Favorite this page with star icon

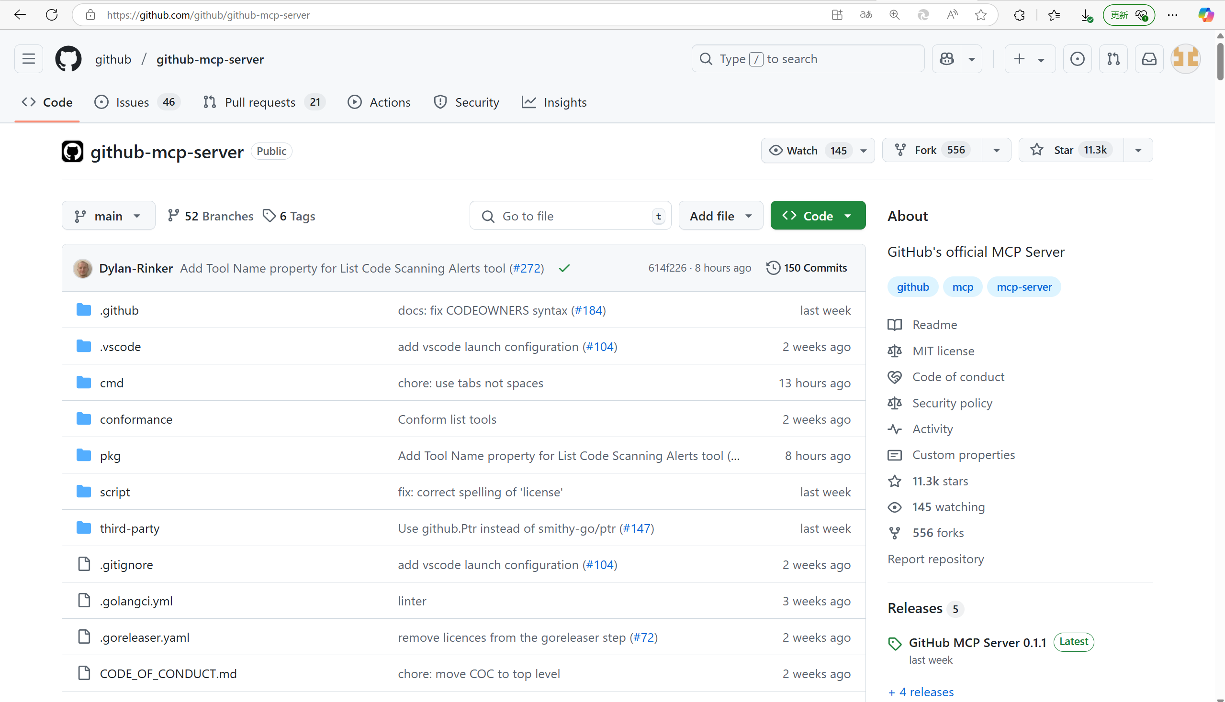coord(980,15)
